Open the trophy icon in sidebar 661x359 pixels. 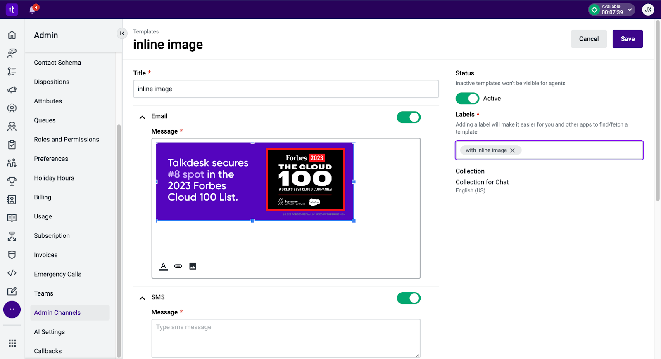coord(12,181)
